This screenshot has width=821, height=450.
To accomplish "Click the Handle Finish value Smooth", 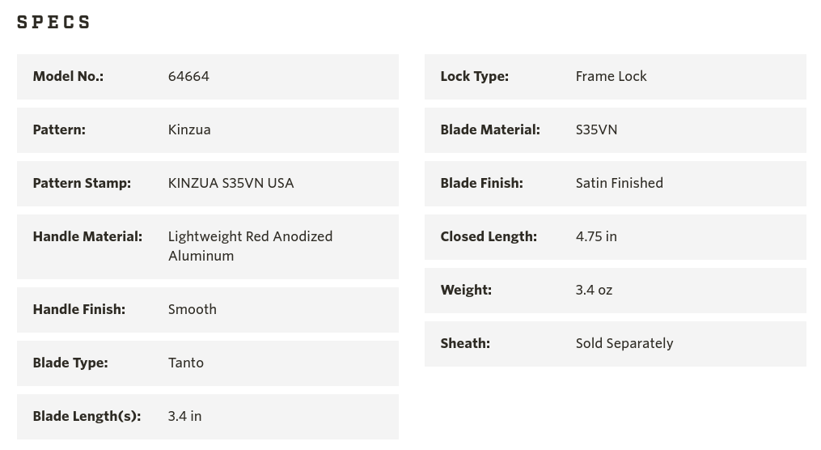I will coord(192,309).
